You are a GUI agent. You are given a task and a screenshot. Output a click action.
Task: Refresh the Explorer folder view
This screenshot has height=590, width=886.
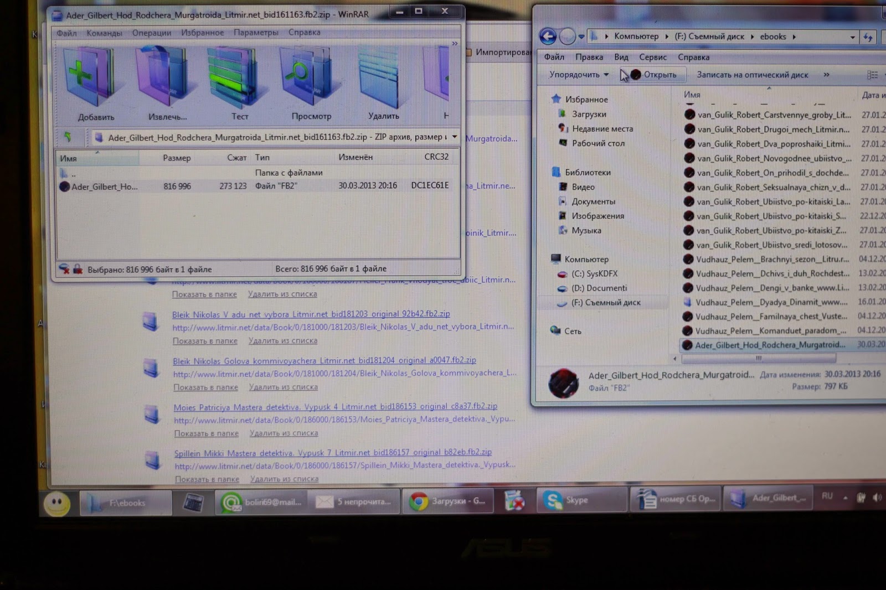(868, 37)
